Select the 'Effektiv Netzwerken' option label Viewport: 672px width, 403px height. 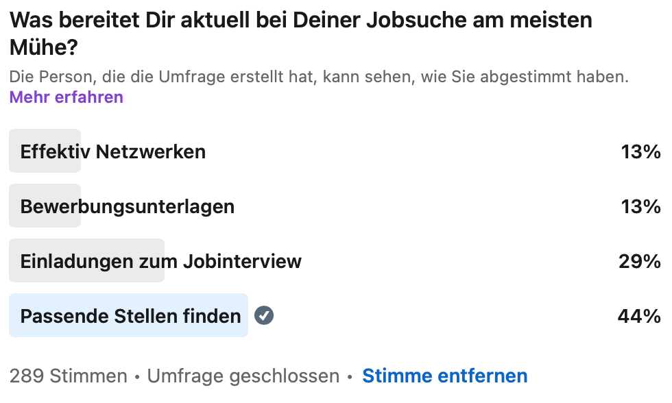point(113,151)
